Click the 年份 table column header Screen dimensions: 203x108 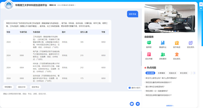click(8, 32)
